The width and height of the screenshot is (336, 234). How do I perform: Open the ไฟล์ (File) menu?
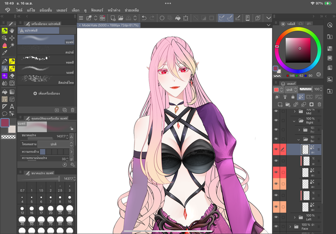(x=19, y=10)
